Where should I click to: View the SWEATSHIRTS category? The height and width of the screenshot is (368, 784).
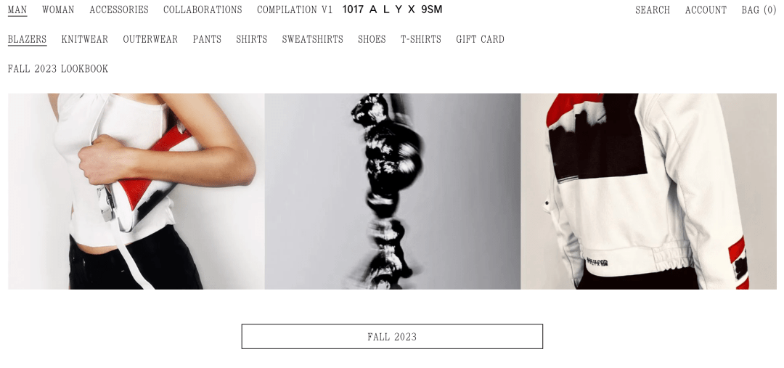pos(312,39)
